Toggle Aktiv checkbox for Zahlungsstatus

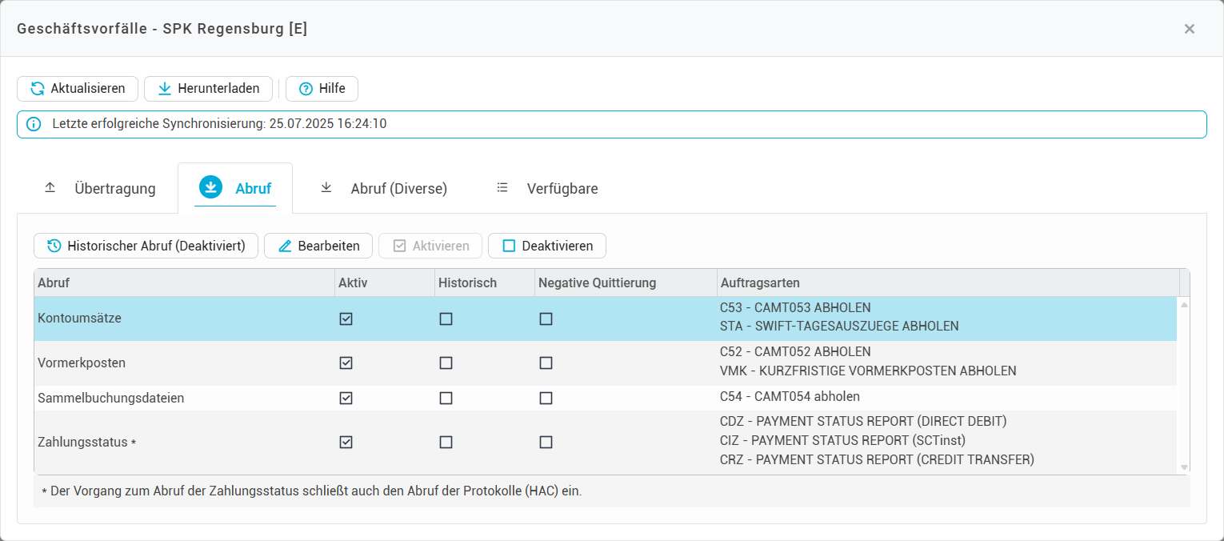point(346,442)
